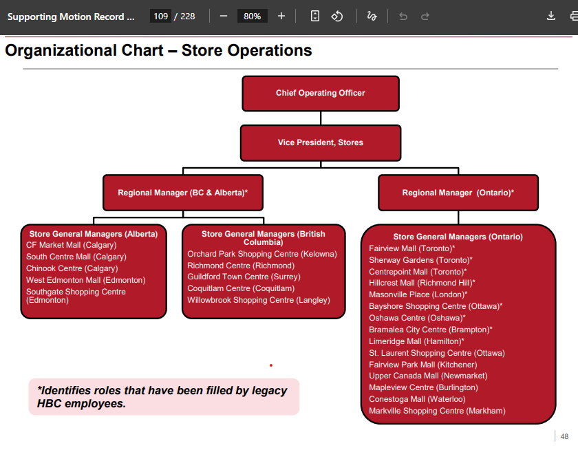Click West Edmonton Mall (Edmonton) entry
This screenshot has height=450, width=578.
85,280
